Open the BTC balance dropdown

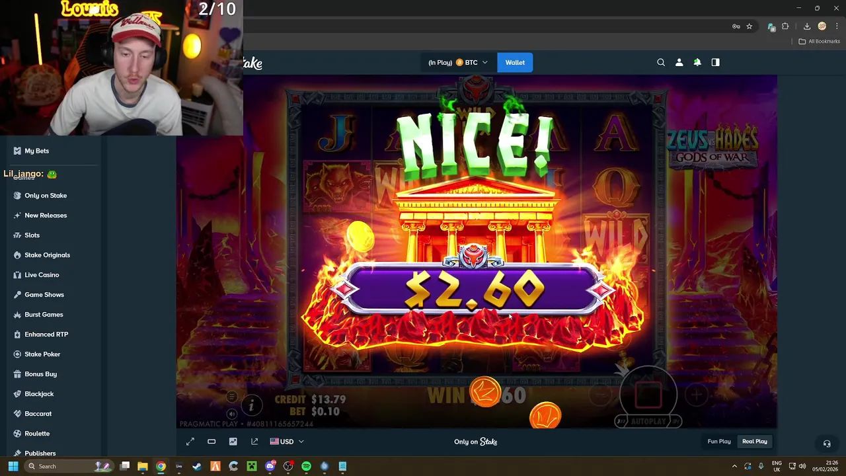coord(458,62)
